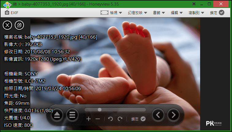Click the 相機型號: ILCE-7M2 line

25,81
